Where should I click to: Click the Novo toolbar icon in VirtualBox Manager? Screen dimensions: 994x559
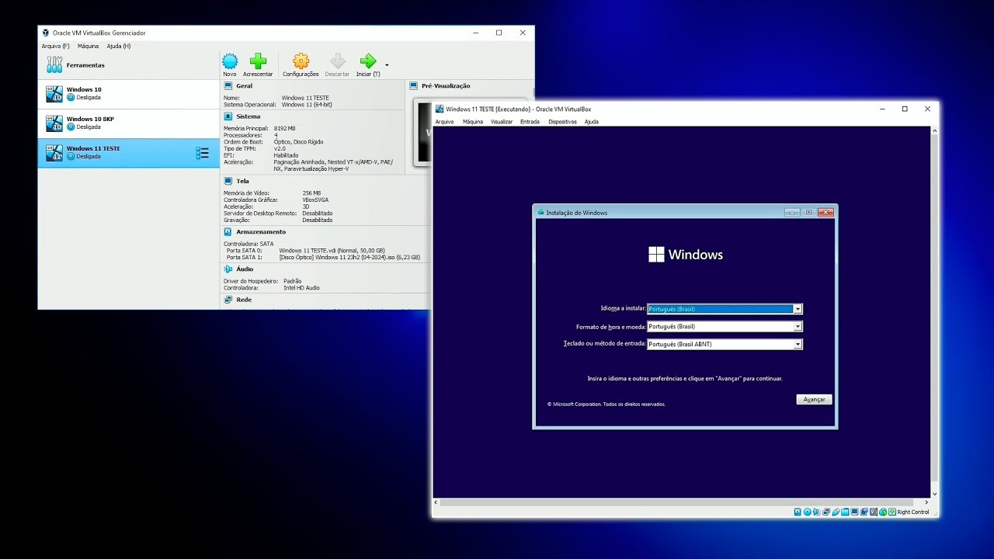tap(230, 61)
